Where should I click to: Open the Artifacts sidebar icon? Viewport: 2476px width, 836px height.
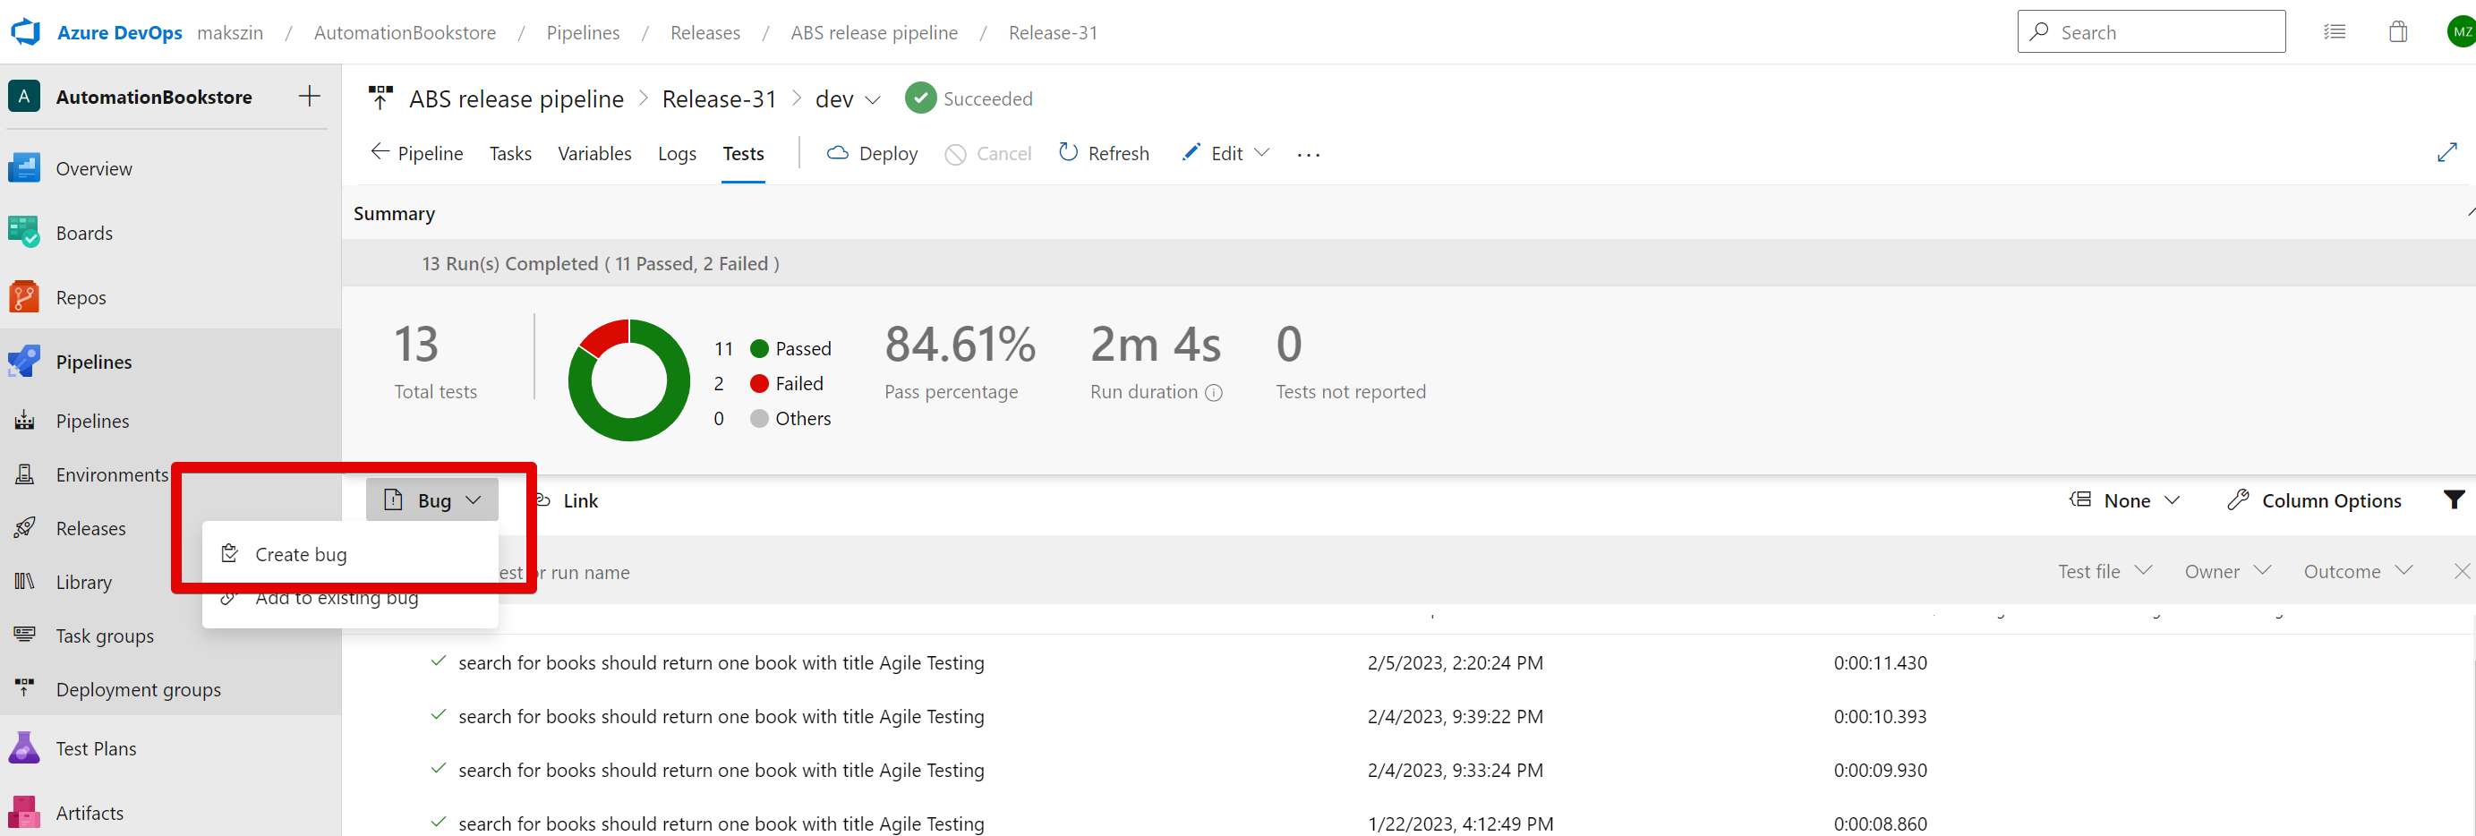tap(24, 812)
